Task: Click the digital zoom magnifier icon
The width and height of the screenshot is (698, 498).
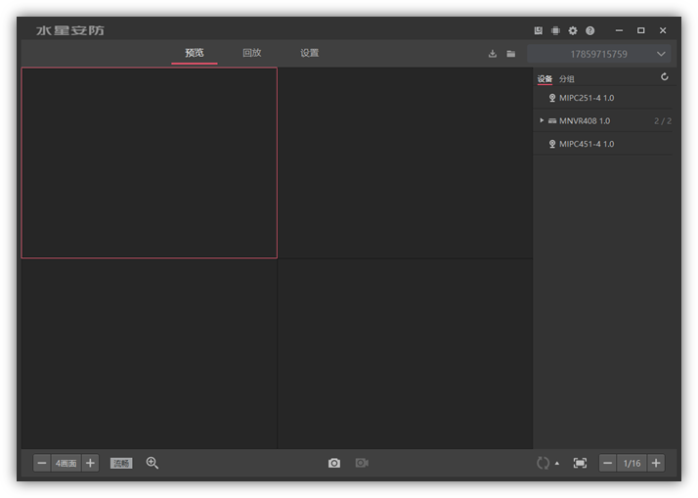Action: point(153,463)
